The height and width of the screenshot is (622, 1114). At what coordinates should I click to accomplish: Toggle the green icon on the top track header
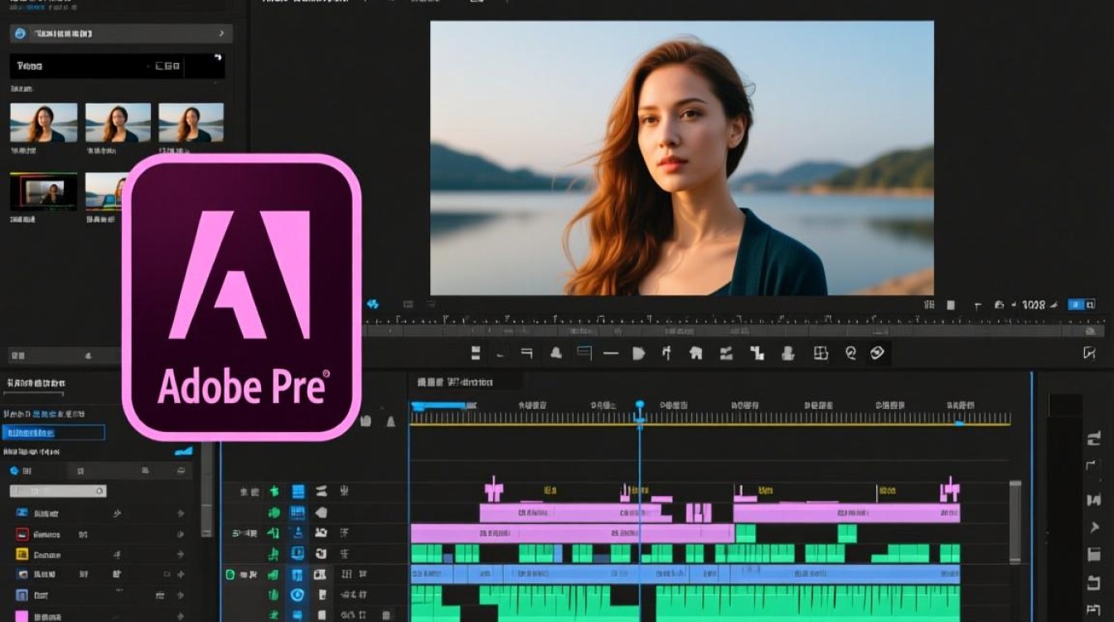click(273, 492)
